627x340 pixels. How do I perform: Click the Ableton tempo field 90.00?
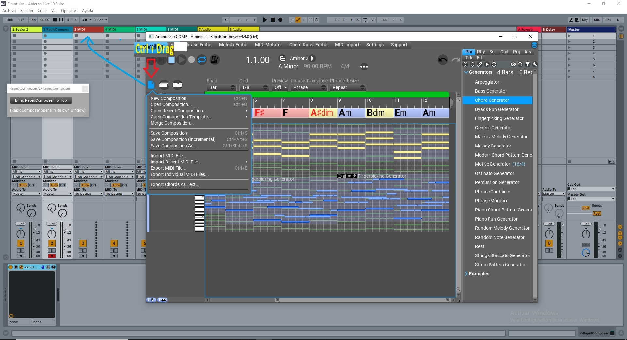tap(45, 20)
